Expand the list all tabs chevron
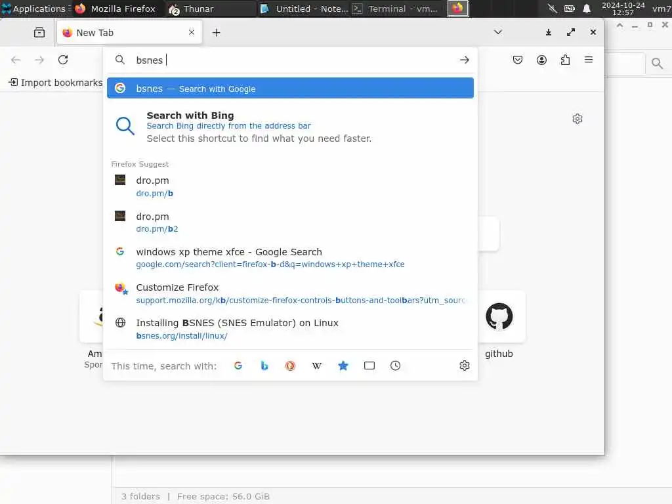The image size is (672, 504). tap(497, 32)
